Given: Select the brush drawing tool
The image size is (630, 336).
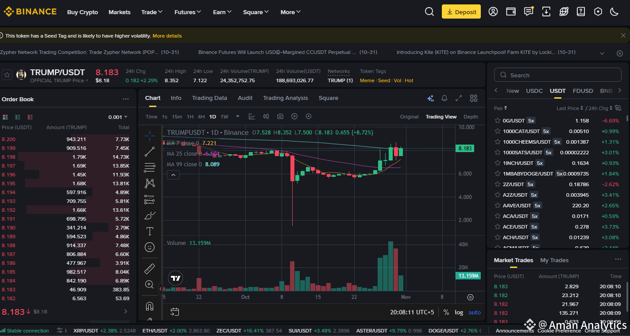Looking at the screenshot, I should [150, 216].
